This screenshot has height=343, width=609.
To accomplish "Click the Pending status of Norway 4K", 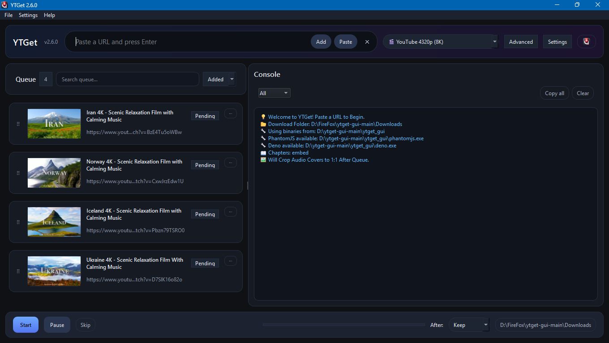I will click(x=205, y=165).
